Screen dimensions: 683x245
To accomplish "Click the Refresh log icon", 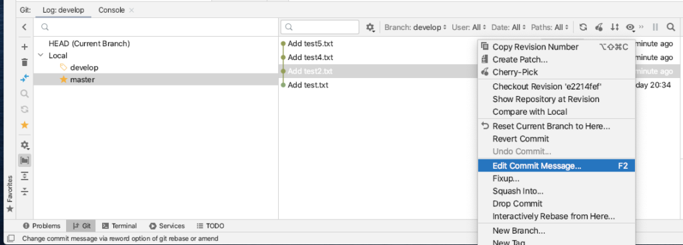I will click(x=583, y=27).
